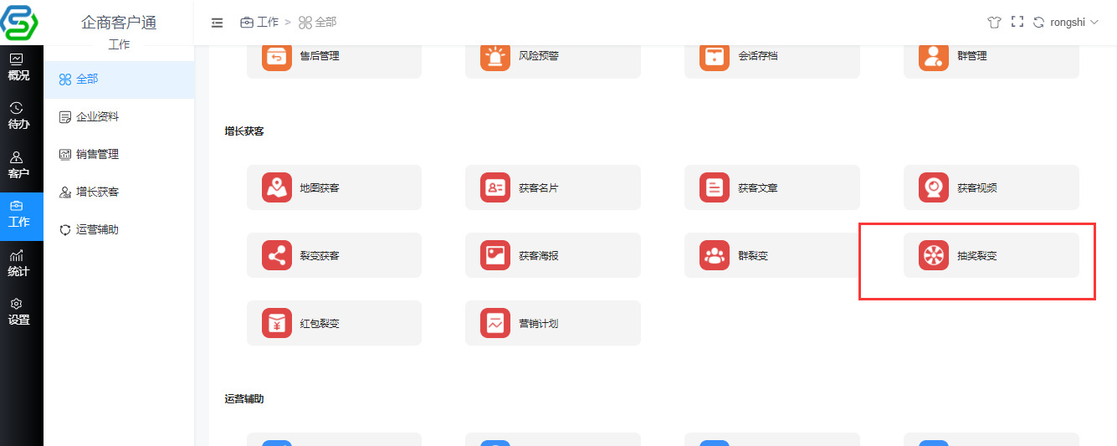Click the 获客文章 article icon
The width and height of the screenshot is (1117, 446).
point(715,187)
